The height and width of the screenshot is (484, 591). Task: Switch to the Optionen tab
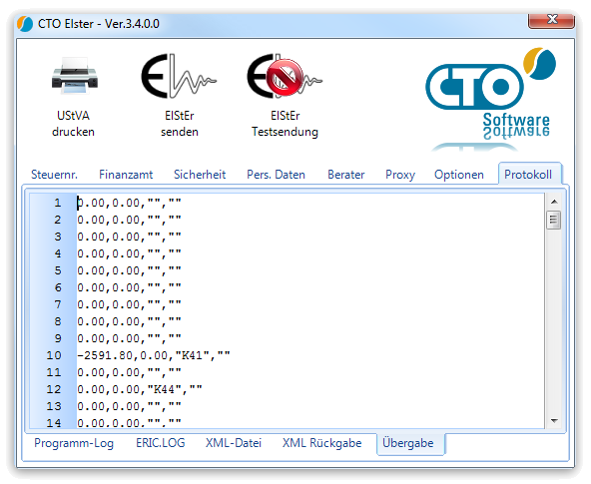click(458, 175)
